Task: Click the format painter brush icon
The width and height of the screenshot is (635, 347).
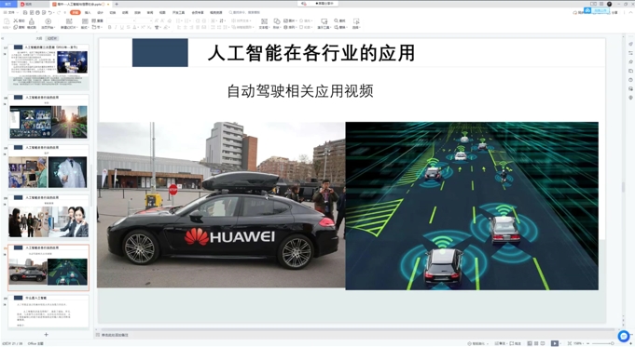Action: click(x=32, y=21)
